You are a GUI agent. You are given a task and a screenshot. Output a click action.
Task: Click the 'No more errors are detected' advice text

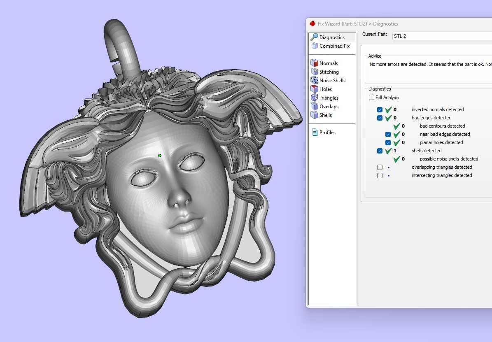tap(431, 64)
